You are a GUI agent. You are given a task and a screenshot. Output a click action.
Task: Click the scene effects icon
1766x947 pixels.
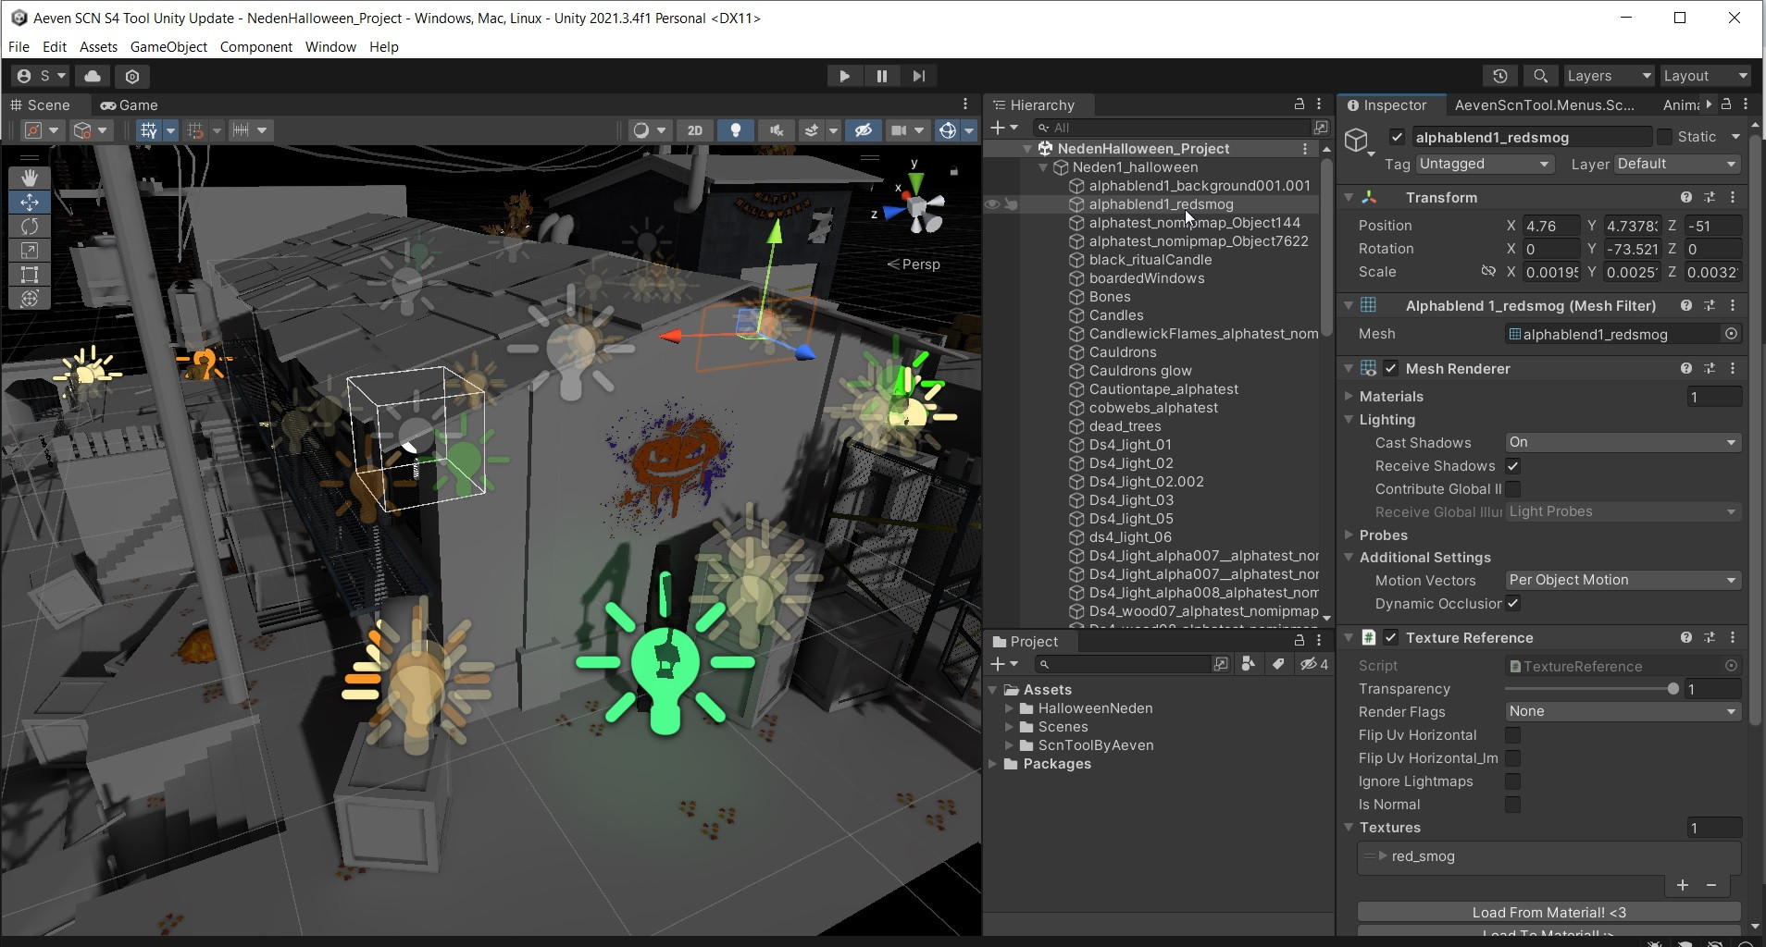[x=812, y=130]
